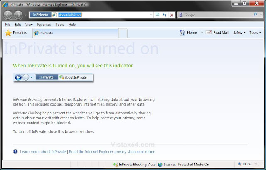
Task: Click the 100% zoom level button
Action: pyautogui.click(x=244, y=164)
